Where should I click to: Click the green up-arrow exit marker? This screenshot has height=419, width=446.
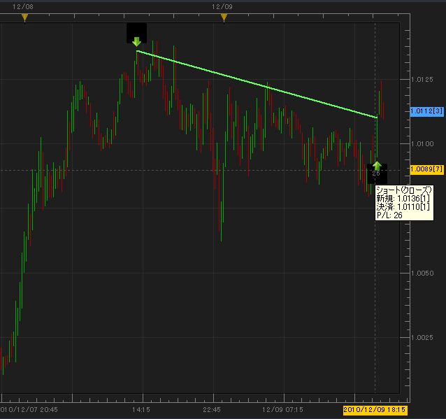coord(377,165)
